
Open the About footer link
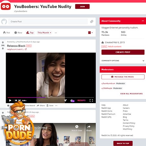(x=125, y=105)
